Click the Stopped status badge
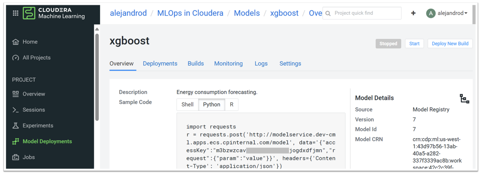Screen dimensions: 481x175 click(388, 44)
